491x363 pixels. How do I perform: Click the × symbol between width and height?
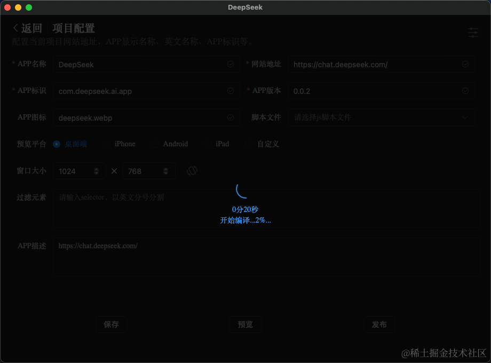tap(114, 171)
